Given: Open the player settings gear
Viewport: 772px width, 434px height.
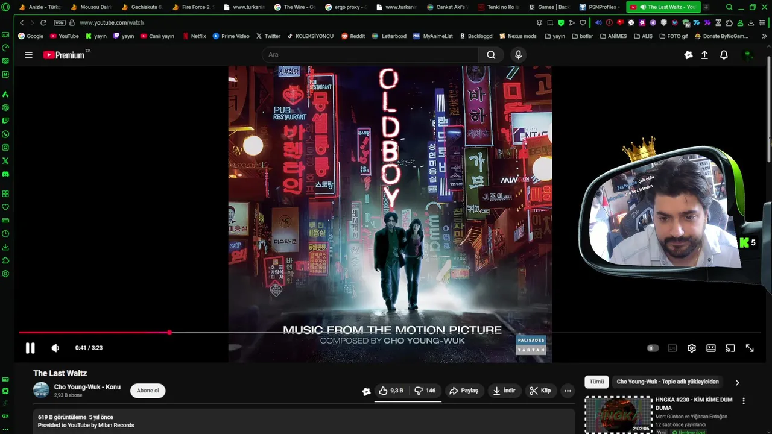Looking at the screenshot, I should pos(692,348).
